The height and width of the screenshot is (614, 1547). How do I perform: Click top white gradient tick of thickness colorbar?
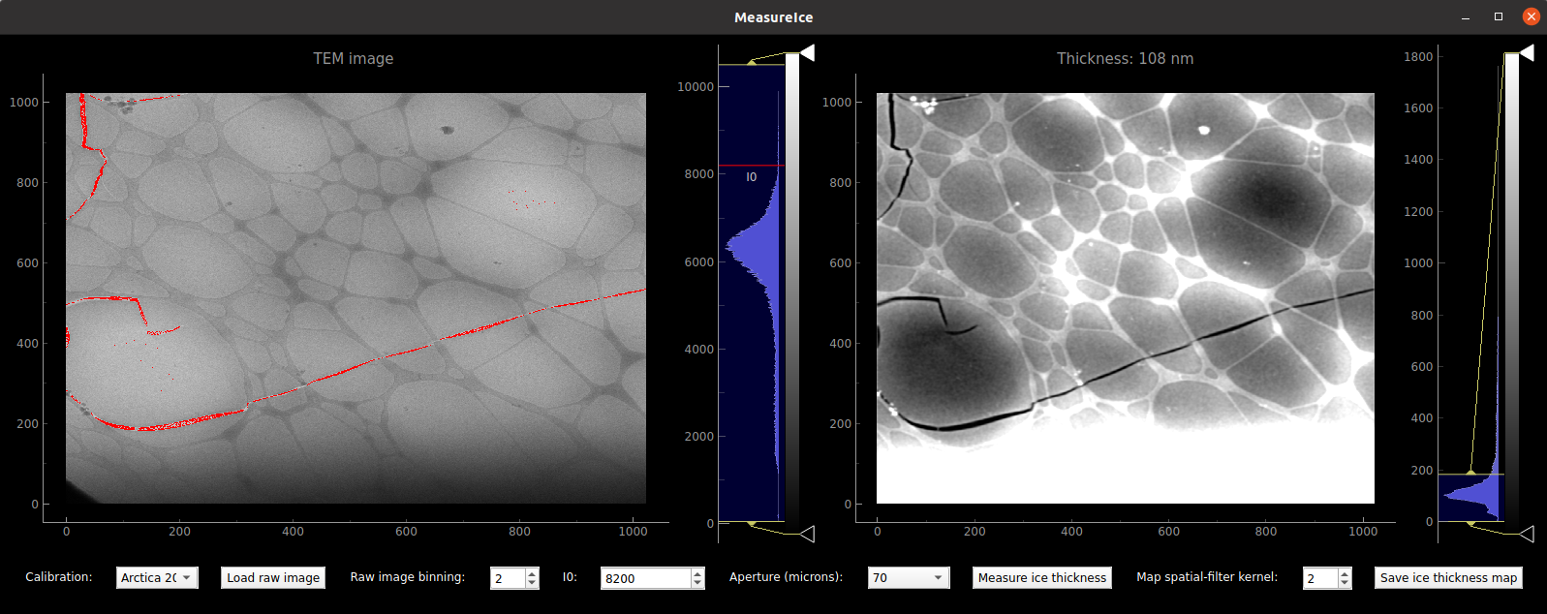1527,52
